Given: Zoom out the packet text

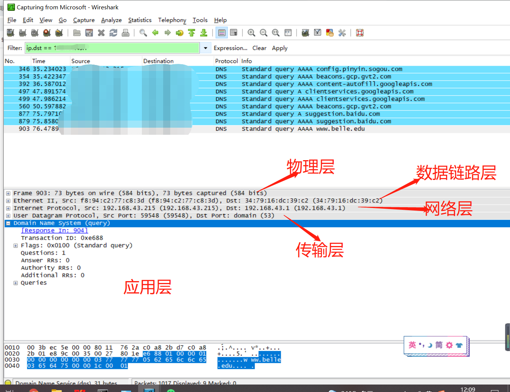Looking at the screenshot, I should coord(264,33).
